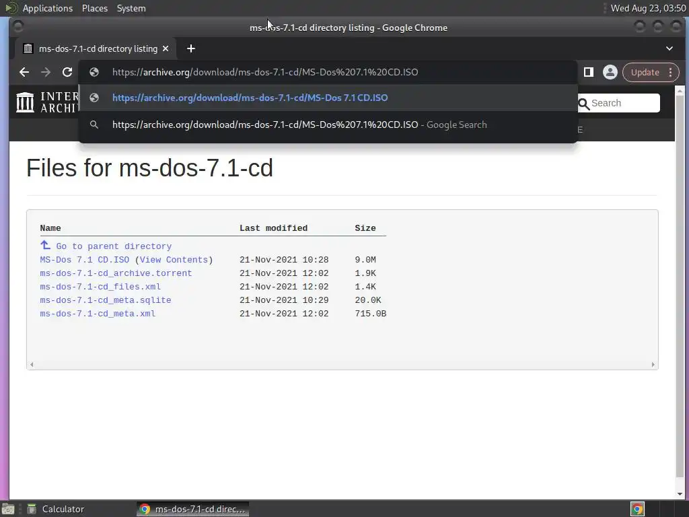Select the Google Search suggestion row
This screenshot has height=517, width=689.
tap(328, 125)
